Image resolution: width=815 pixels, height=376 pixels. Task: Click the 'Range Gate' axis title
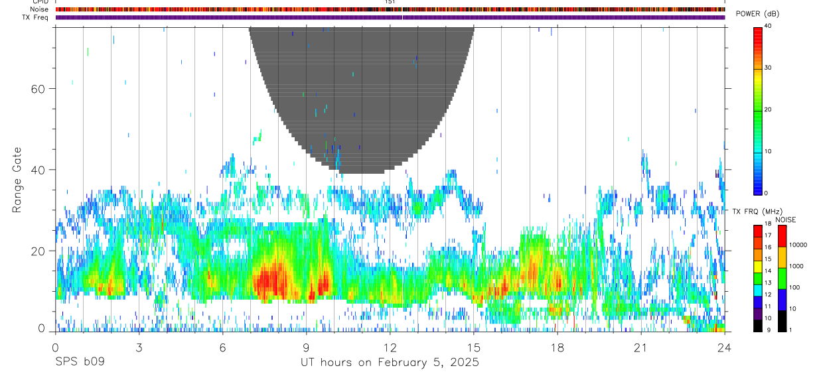click(18, 180)
